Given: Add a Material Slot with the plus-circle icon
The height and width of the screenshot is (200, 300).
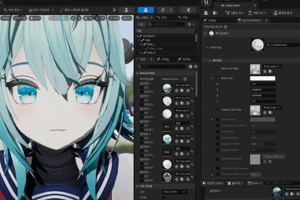Looking at the screenshot, I should 185,79.
